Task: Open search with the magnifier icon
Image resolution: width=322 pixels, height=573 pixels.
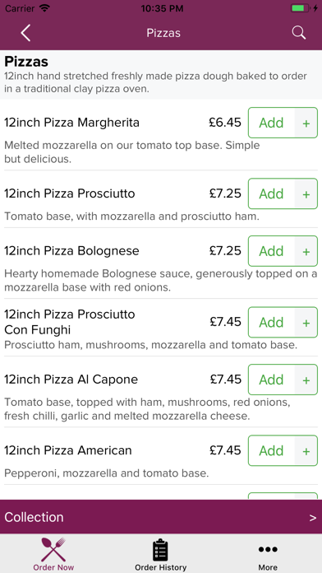Action: (x=299, y=33)
